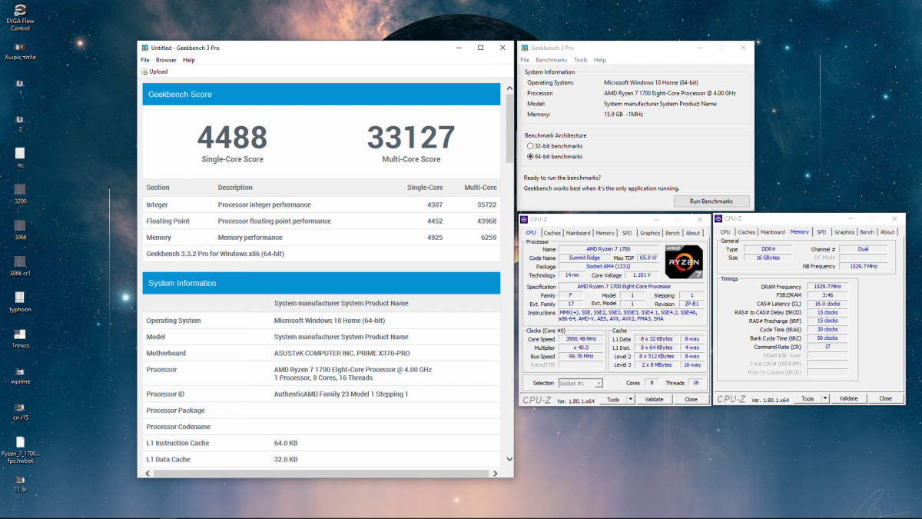Open the File menu in the Geekbench results window

[x=145, y=60]
